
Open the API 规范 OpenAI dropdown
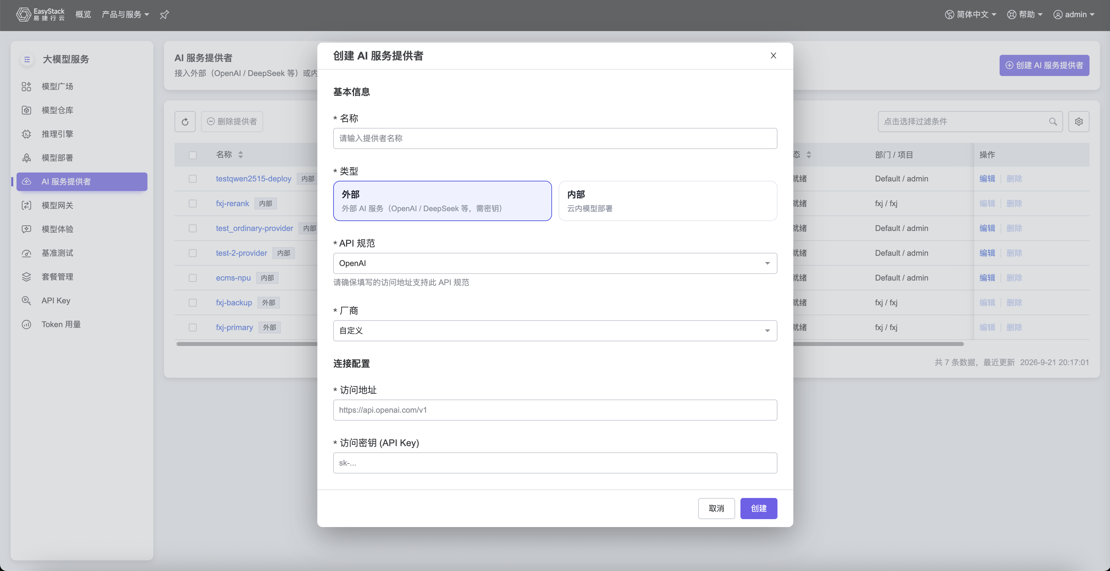point(555,263)
